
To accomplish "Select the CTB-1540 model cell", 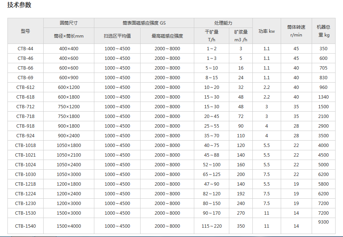I will tap(25, 225).
